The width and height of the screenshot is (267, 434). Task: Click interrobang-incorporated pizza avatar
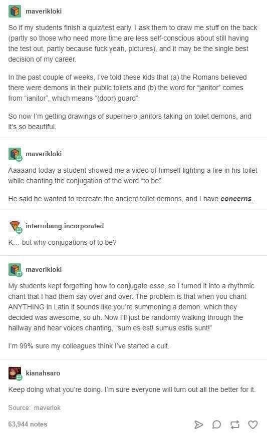coord(15,226)
